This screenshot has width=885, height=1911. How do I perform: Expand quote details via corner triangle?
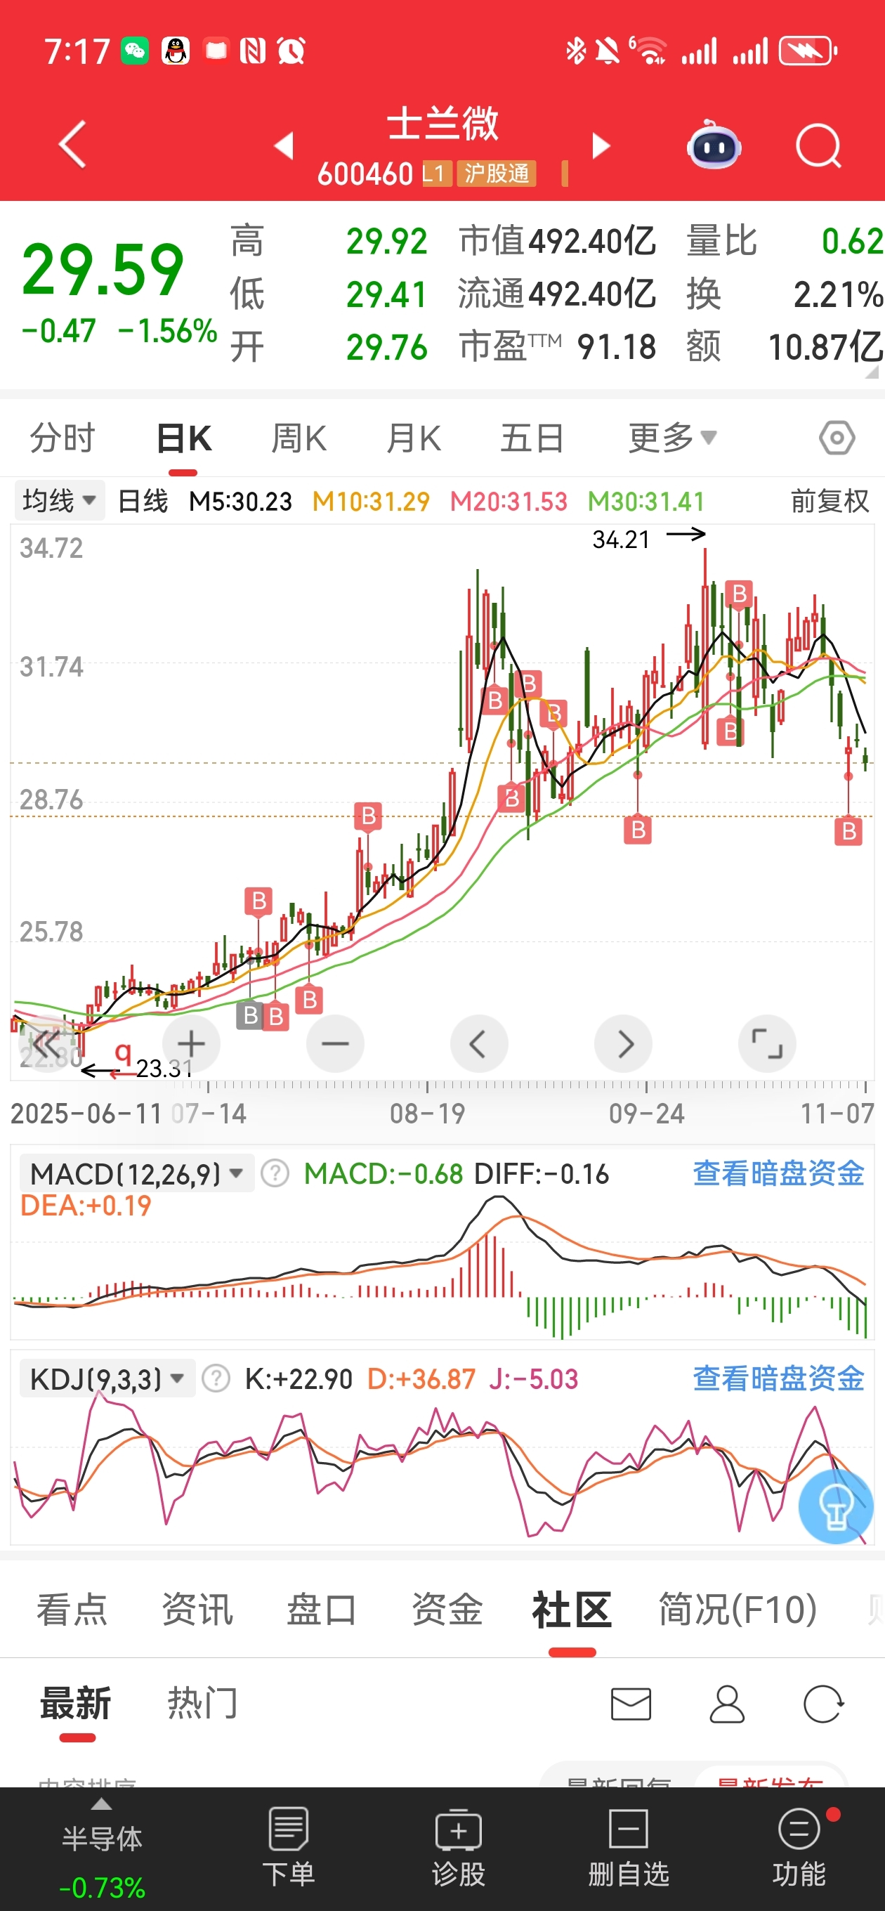pyautogui.click(x=872, y=372)
